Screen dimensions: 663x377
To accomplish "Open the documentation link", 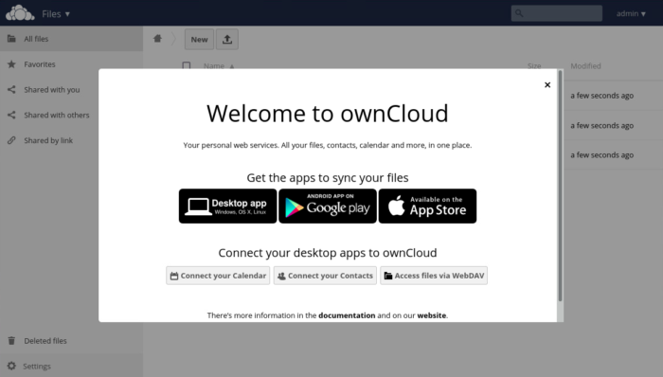I will [347, 315].
